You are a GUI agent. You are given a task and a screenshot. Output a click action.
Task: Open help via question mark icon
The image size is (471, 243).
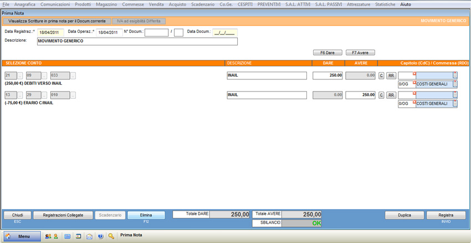click(x=100, y=236)
